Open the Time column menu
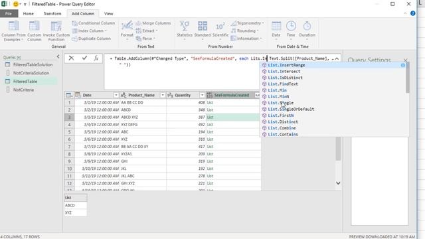 [x=291, y=31]
